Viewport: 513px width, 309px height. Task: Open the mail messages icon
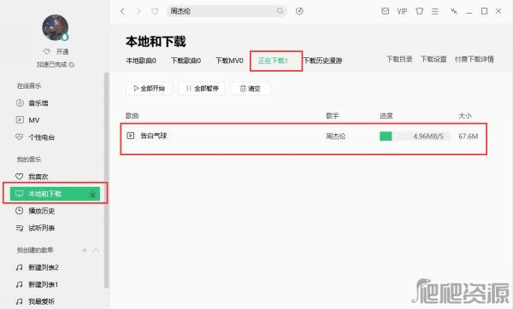click(386, 11)
